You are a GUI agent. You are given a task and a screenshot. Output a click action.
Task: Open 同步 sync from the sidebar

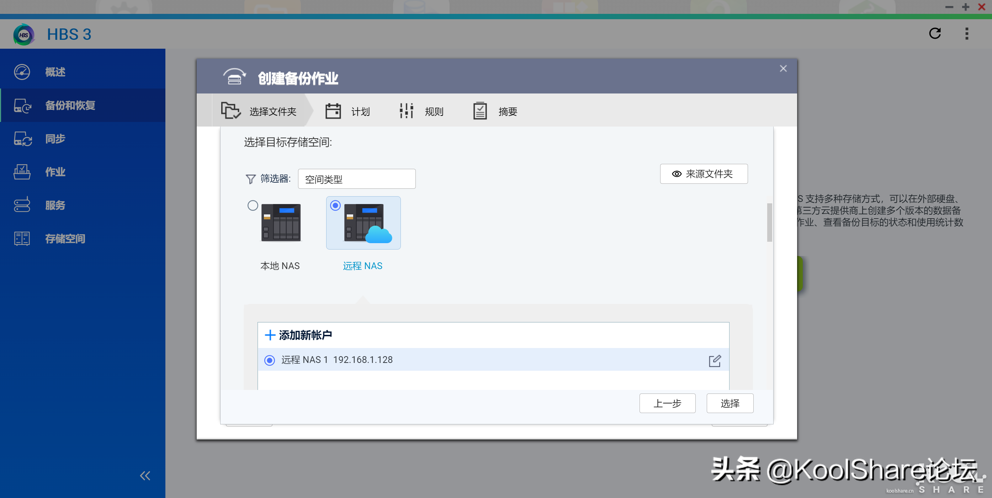point(55,139)
